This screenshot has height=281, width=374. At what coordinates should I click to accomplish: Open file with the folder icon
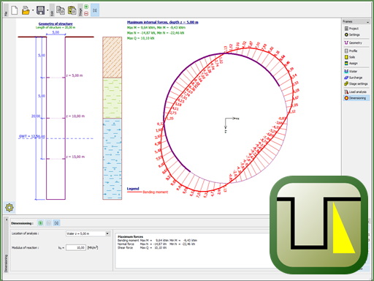click(x=26, y=10)
